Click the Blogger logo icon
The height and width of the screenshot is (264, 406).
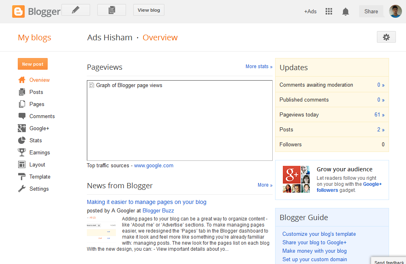pyautogui.click(x=19, y=11)
